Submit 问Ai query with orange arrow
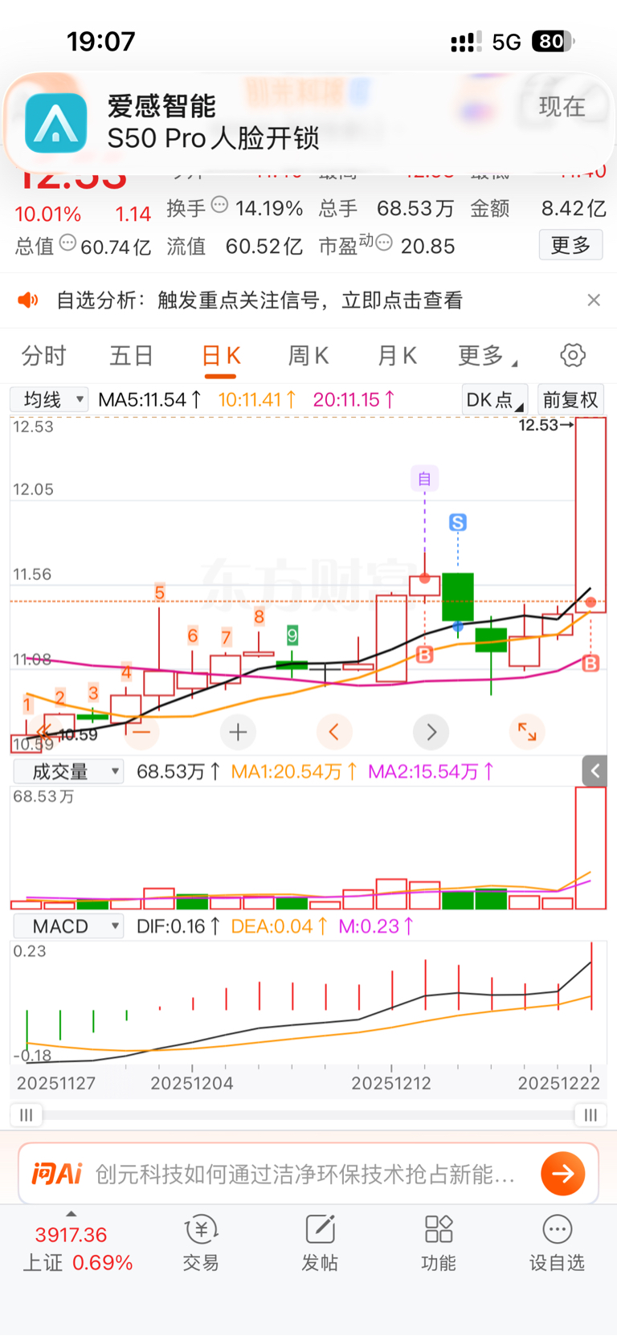617x1336 pixels. pos(563,1174)
